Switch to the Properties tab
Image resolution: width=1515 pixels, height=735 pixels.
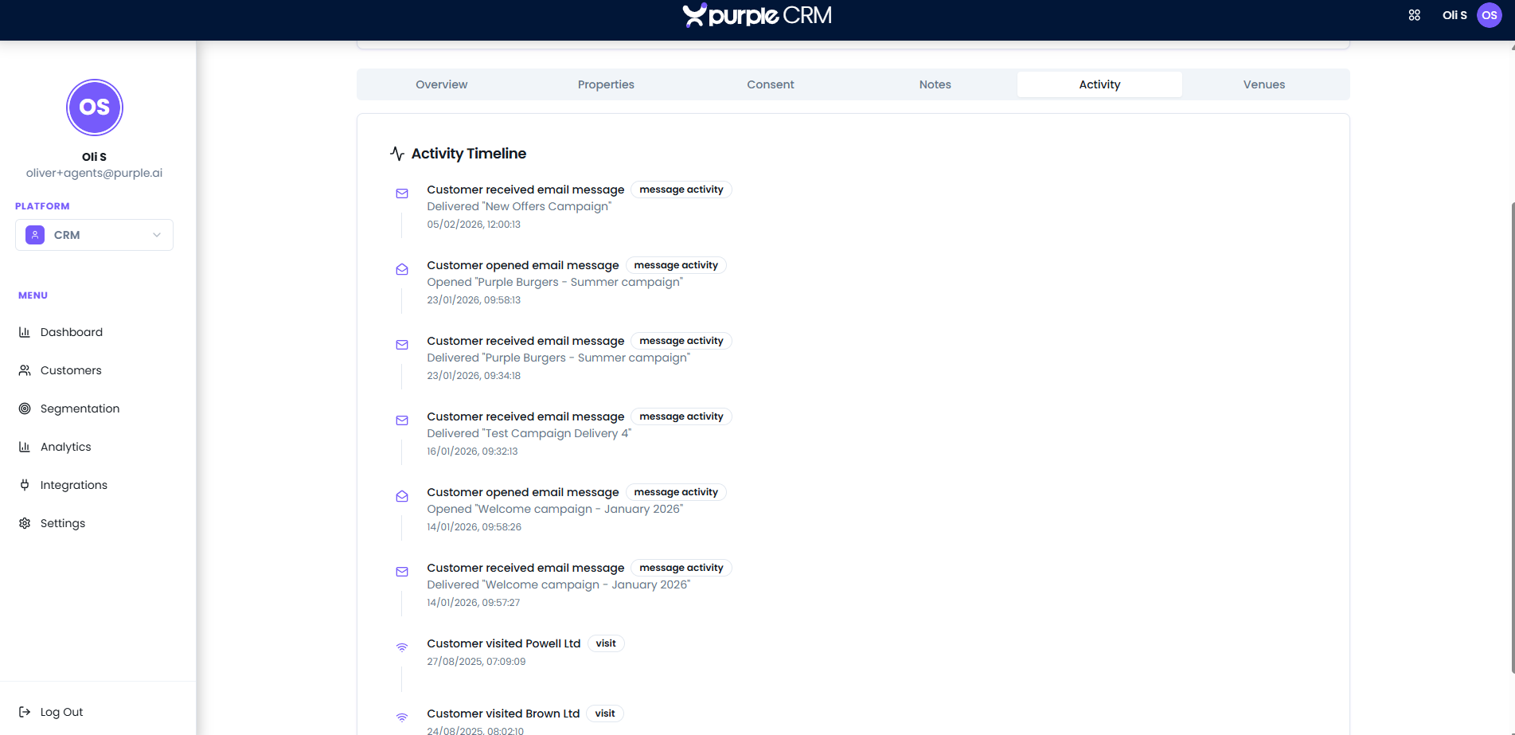pyautogui.click(x=606, y=84)
